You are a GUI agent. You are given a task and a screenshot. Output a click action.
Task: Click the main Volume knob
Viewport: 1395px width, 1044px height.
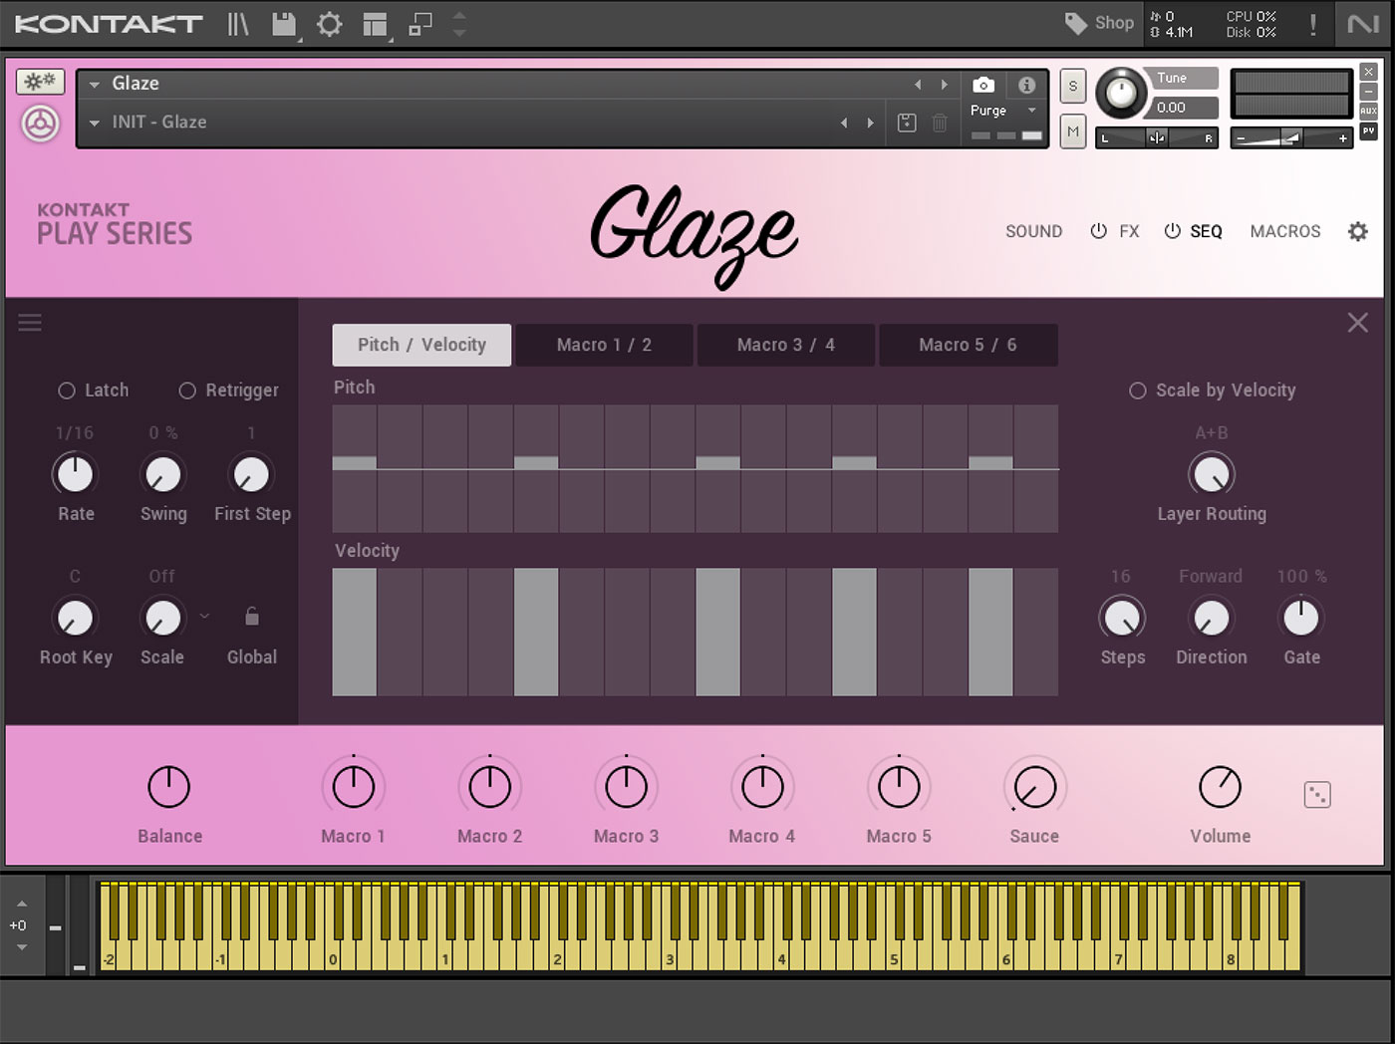[x=1220, y=787]
